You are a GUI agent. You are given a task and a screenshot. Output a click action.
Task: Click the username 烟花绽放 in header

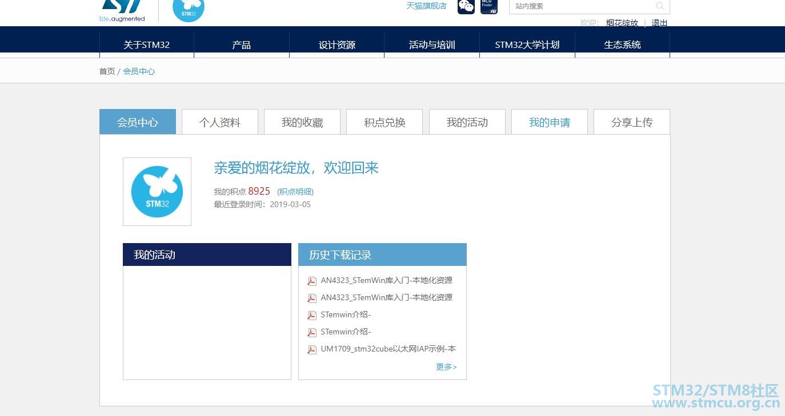pyautogui.click(x=622, y=23)
